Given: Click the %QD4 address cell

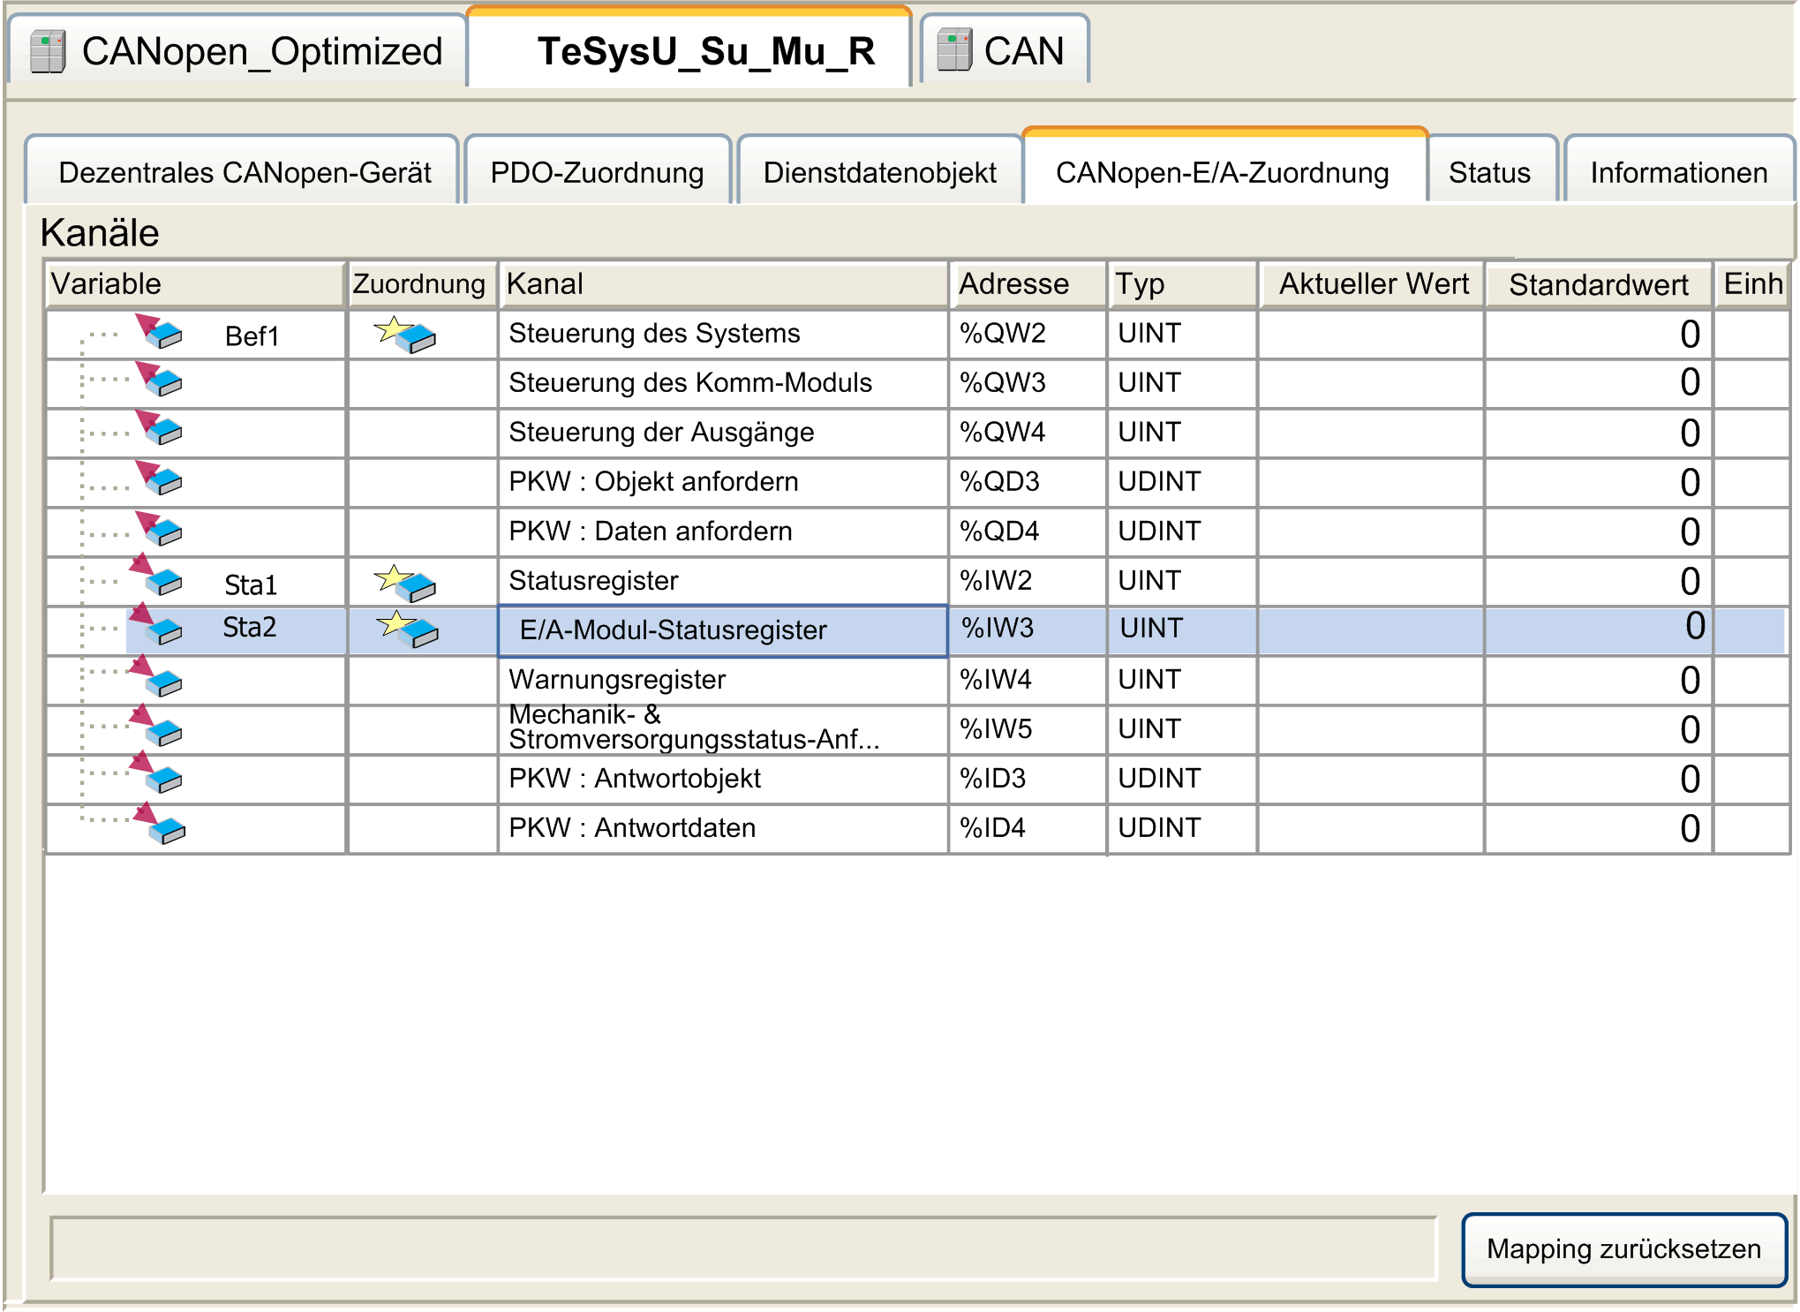Looking at the screenshot, I should [x=1028, y=532].
